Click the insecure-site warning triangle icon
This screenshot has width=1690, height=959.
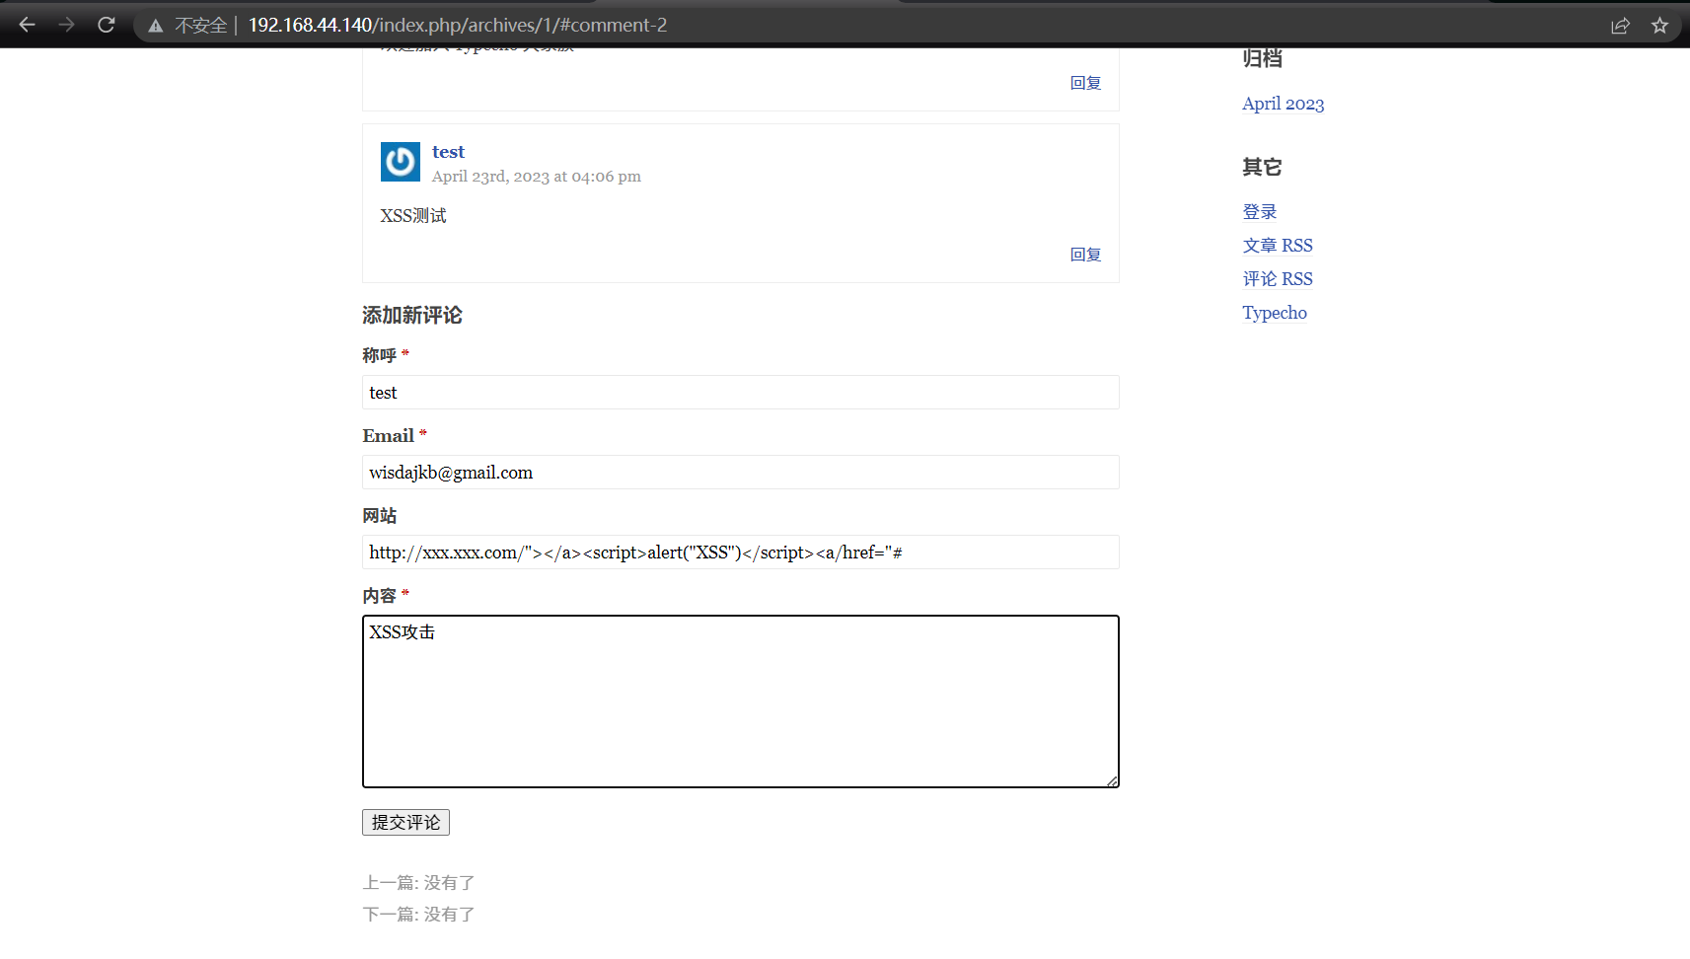click(x=156, y=26)
